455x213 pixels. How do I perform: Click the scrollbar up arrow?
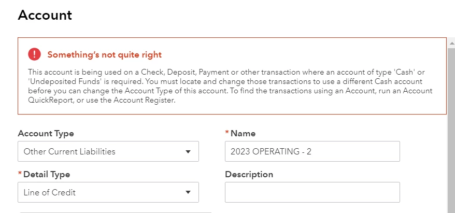click(x=452, y=44)
